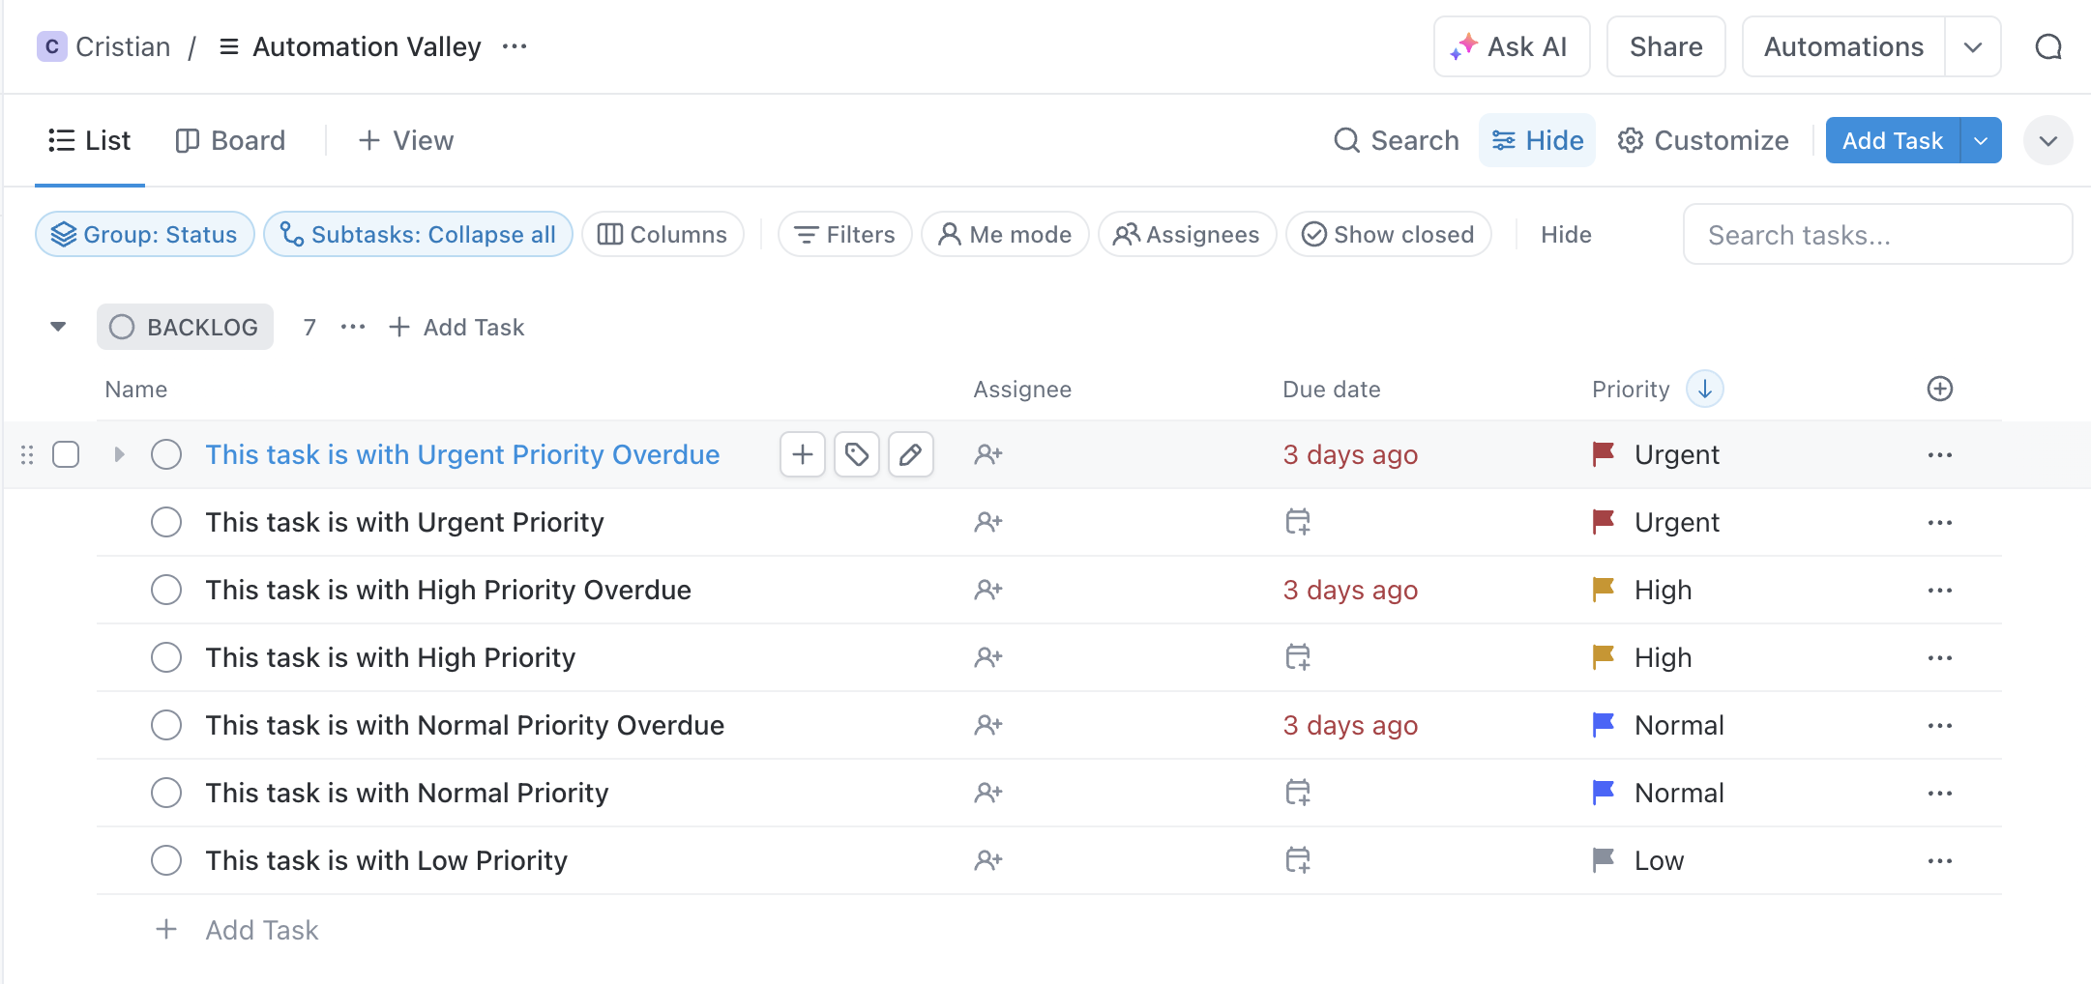The height and width of the screenshot is (984, 2091).
Task: Toggle Show closed tasks
Action: tap(1313, 234)
